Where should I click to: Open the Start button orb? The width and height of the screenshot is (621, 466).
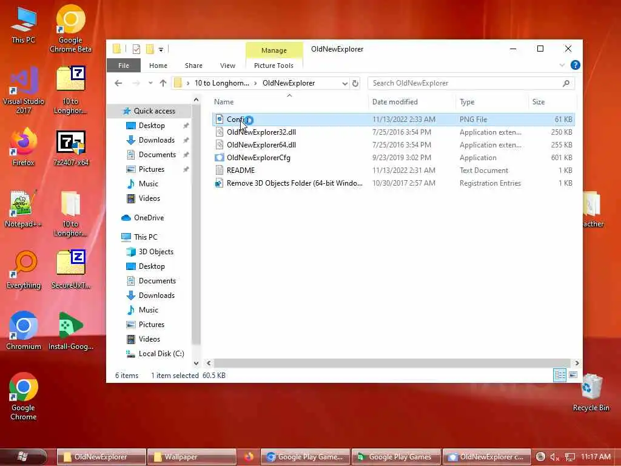click(22, 457)
